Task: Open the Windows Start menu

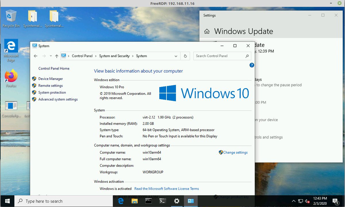Action: coord(7,201)
